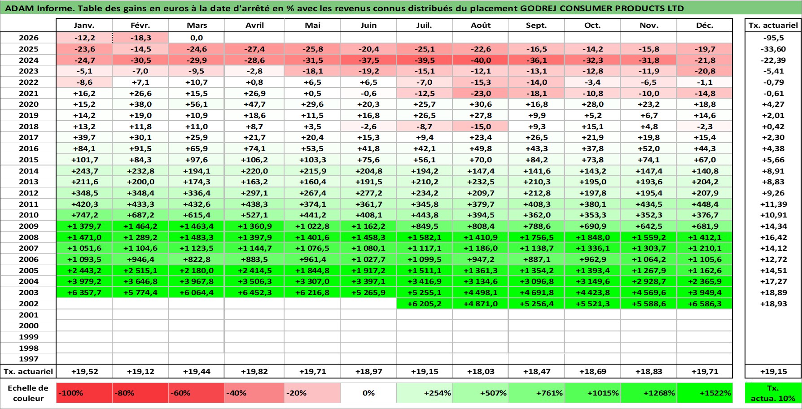The image size is (802, 409).
Task: Click the "Janv." column header
Action: point(84,25)
